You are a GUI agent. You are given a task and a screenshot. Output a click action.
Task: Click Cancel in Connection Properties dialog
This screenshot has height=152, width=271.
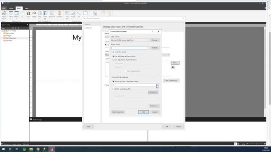click(155, 112)
